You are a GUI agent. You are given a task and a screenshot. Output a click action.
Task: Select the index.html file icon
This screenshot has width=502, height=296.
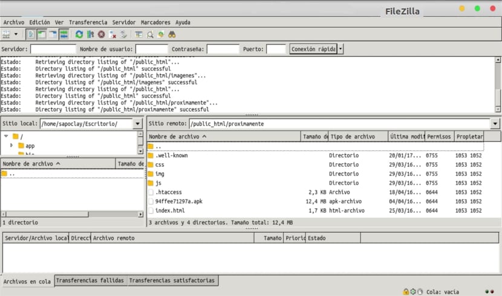pyautogui.click(x=151, y=211)
